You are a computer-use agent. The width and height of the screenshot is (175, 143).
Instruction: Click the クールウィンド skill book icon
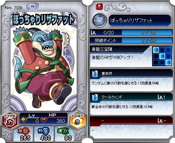[x=95, y=97]
